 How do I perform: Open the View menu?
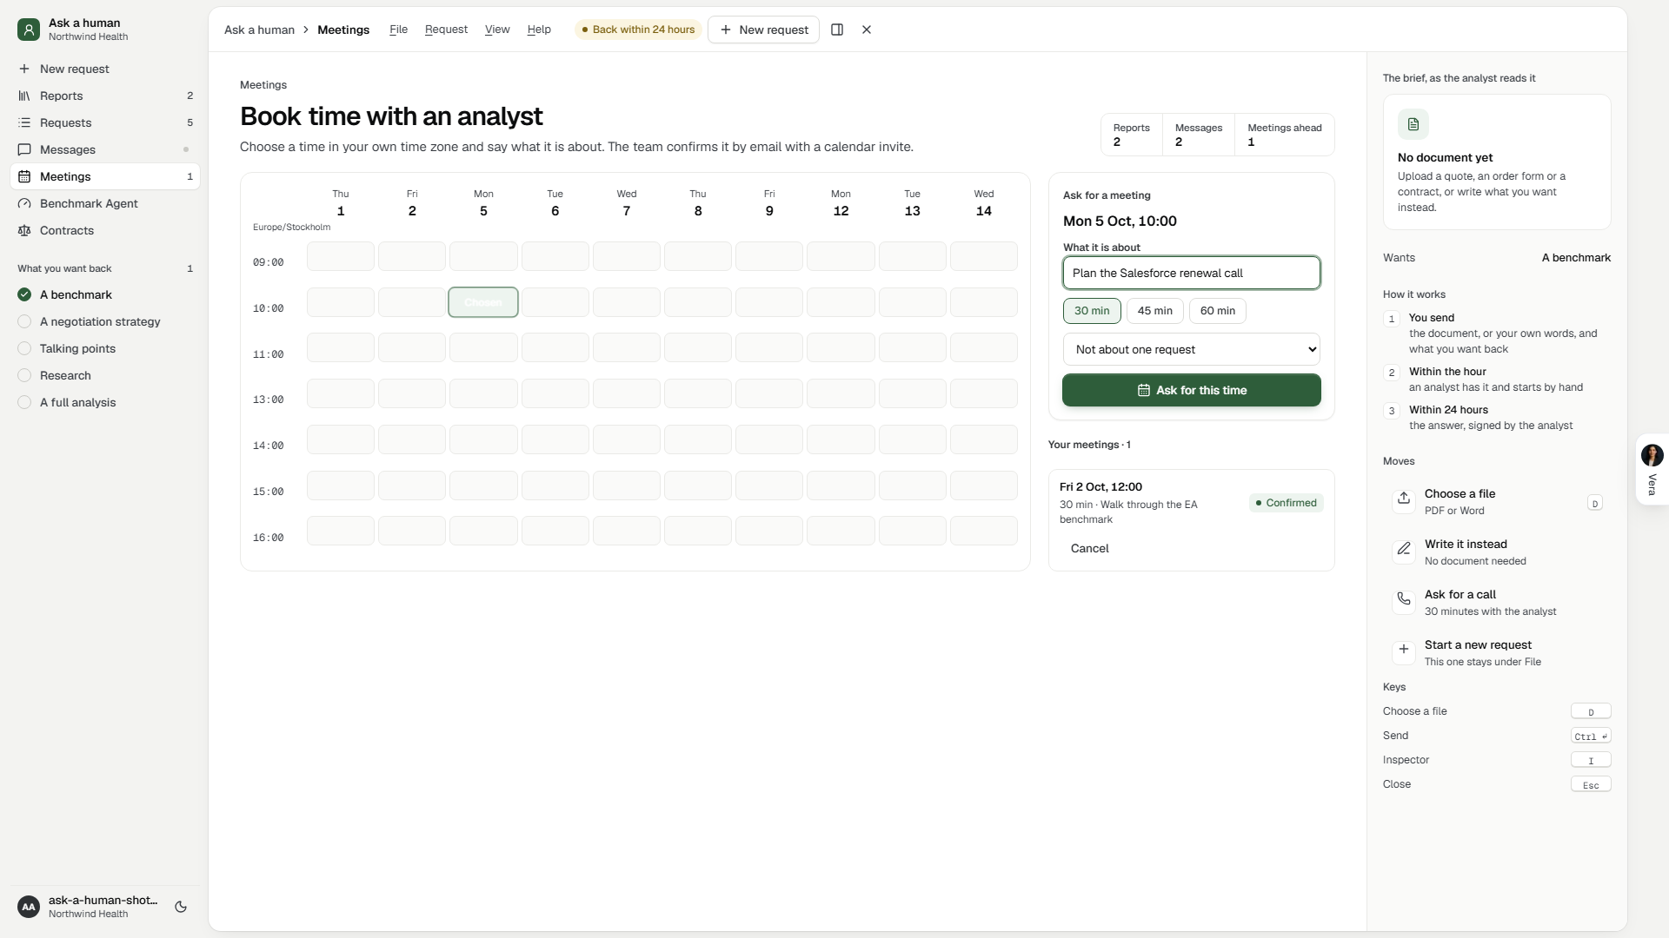(x=497, y=30)
